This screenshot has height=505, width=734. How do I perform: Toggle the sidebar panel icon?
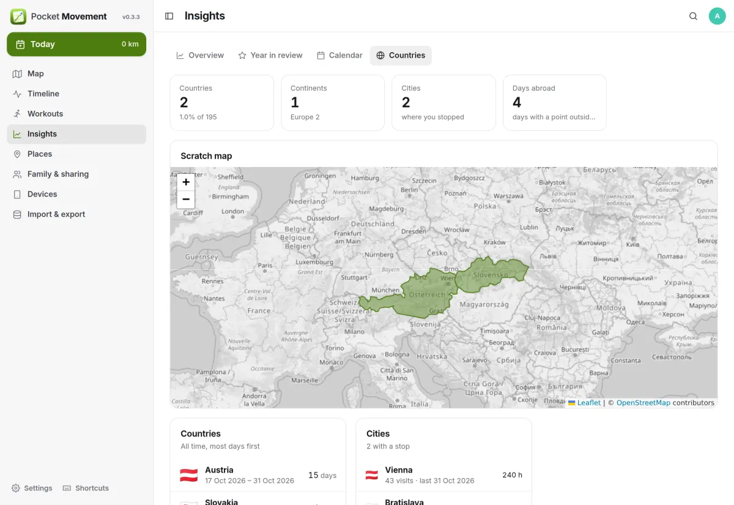click(169, 16)
